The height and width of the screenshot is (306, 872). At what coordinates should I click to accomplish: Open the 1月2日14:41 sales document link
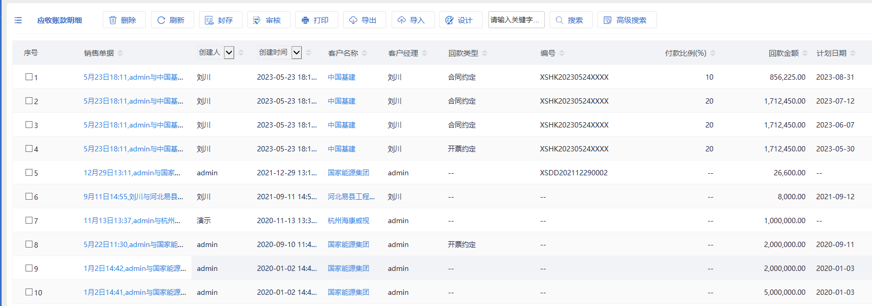(135, 292)
